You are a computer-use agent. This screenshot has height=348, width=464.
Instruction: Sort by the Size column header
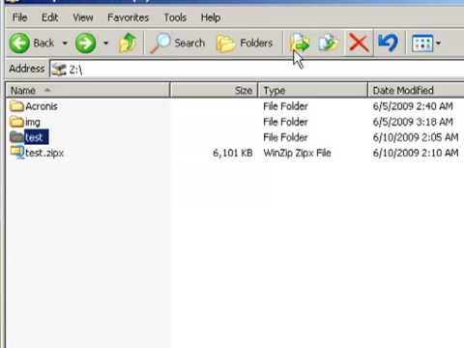tap(214, 90)
